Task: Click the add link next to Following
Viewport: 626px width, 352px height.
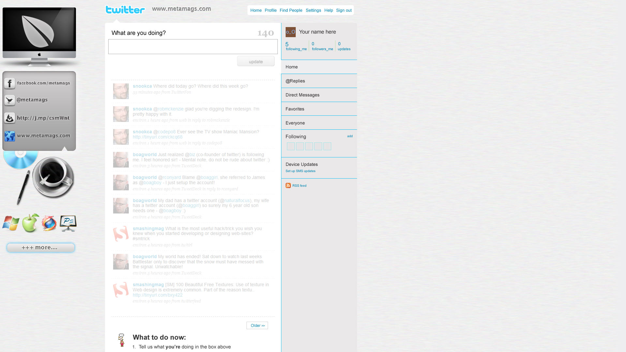Action: click(x=350, y=136)
